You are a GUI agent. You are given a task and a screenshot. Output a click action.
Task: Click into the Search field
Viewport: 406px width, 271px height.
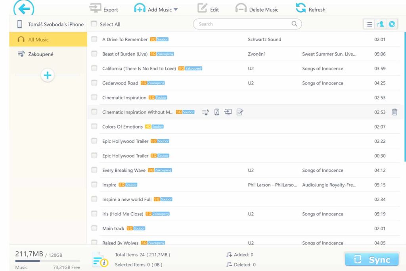[247, 24]
